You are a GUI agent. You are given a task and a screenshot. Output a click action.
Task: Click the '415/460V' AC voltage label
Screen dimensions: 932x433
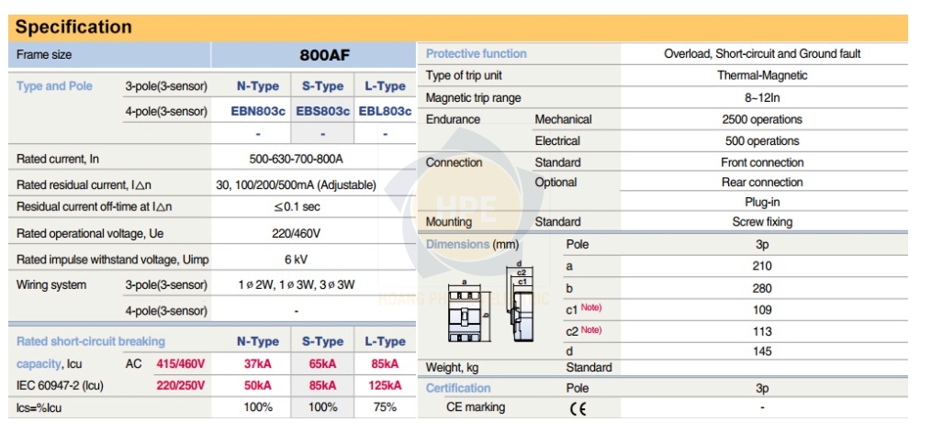pyautogui.click(x=181, y=363)
